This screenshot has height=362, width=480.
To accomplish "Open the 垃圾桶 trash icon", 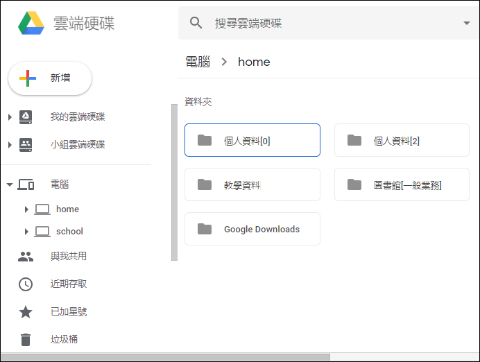I will pos(26,339).
